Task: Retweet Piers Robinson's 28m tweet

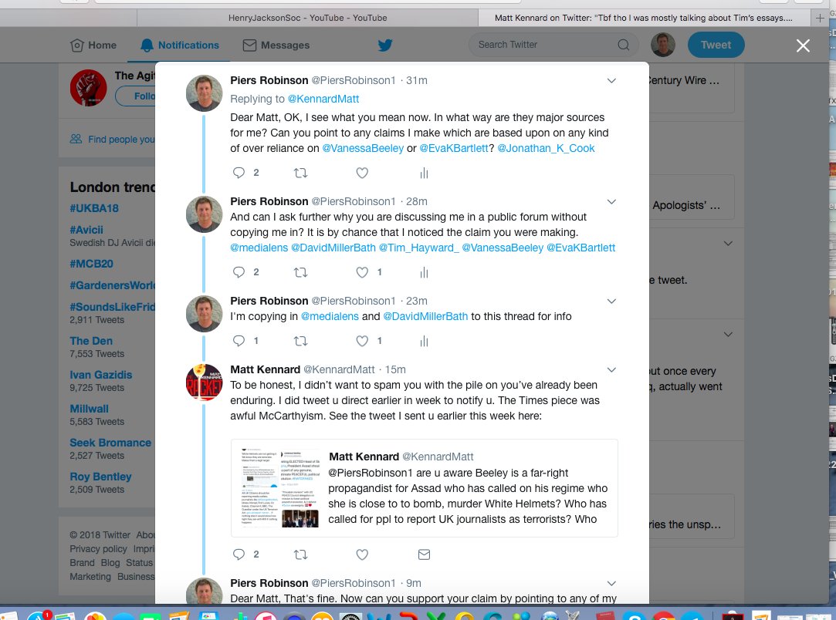Action: tap(301, 272)
